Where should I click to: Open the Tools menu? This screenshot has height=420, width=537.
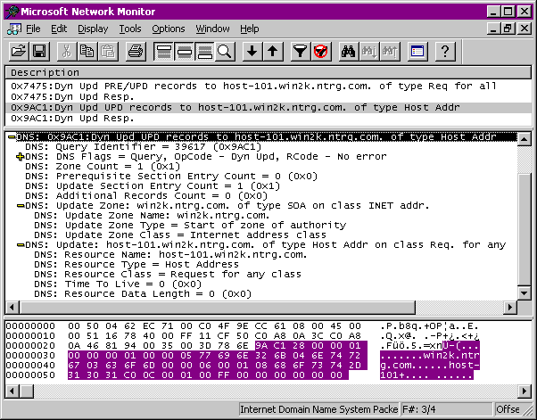pos(130,29)
